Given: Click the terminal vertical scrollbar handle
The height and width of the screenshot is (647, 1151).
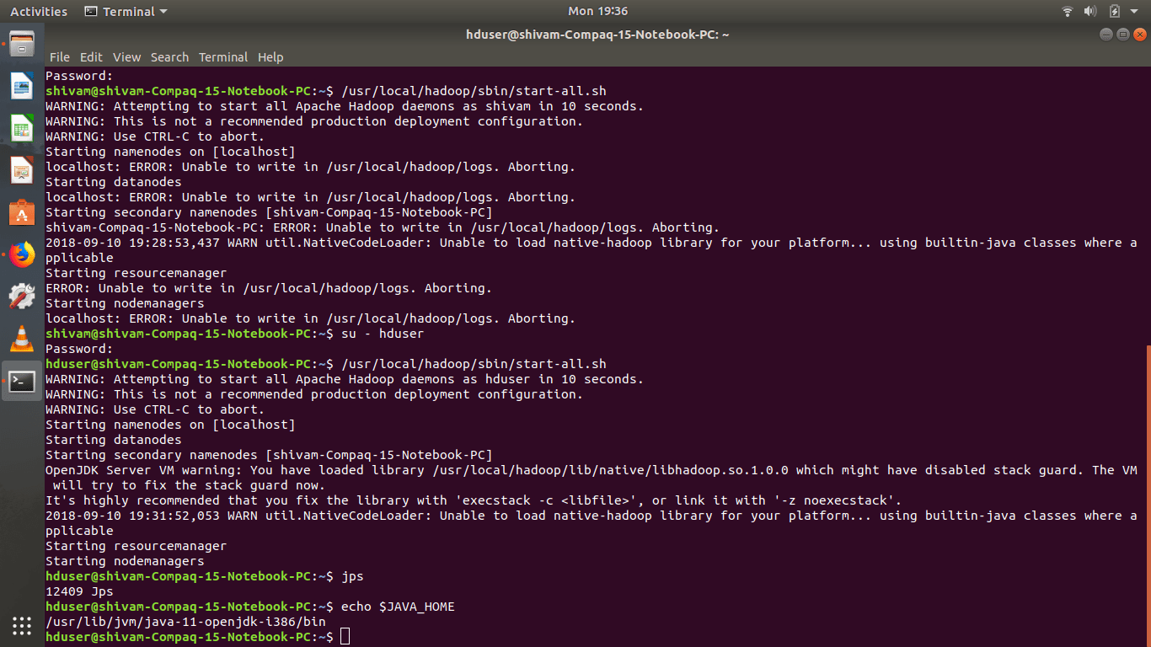Looking at the screenshot, I should click(x=1148, y=495).
